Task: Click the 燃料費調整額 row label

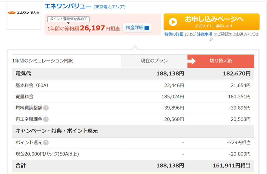Action: 29,108
